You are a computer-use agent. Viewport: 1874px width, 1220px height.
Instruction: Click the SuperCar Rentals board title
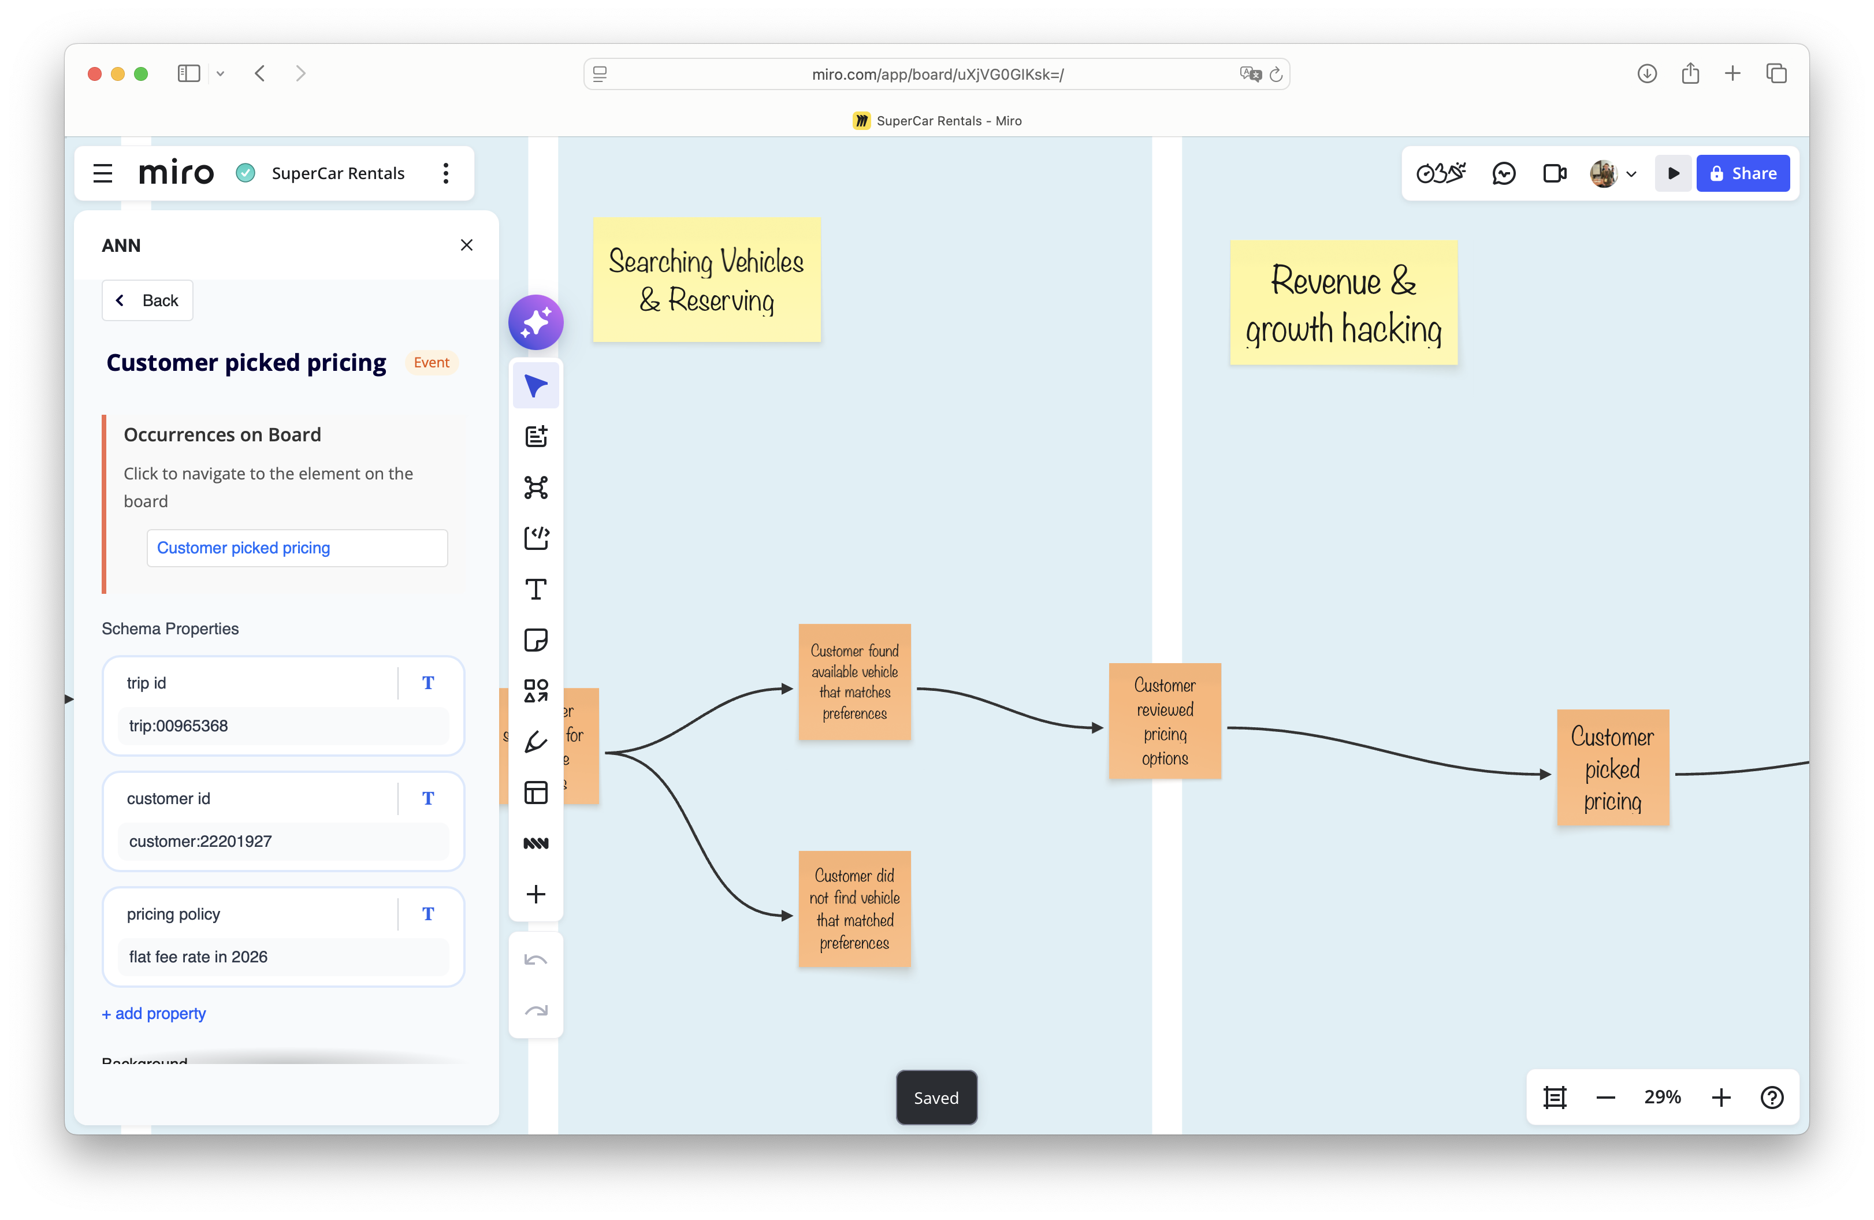338,173
